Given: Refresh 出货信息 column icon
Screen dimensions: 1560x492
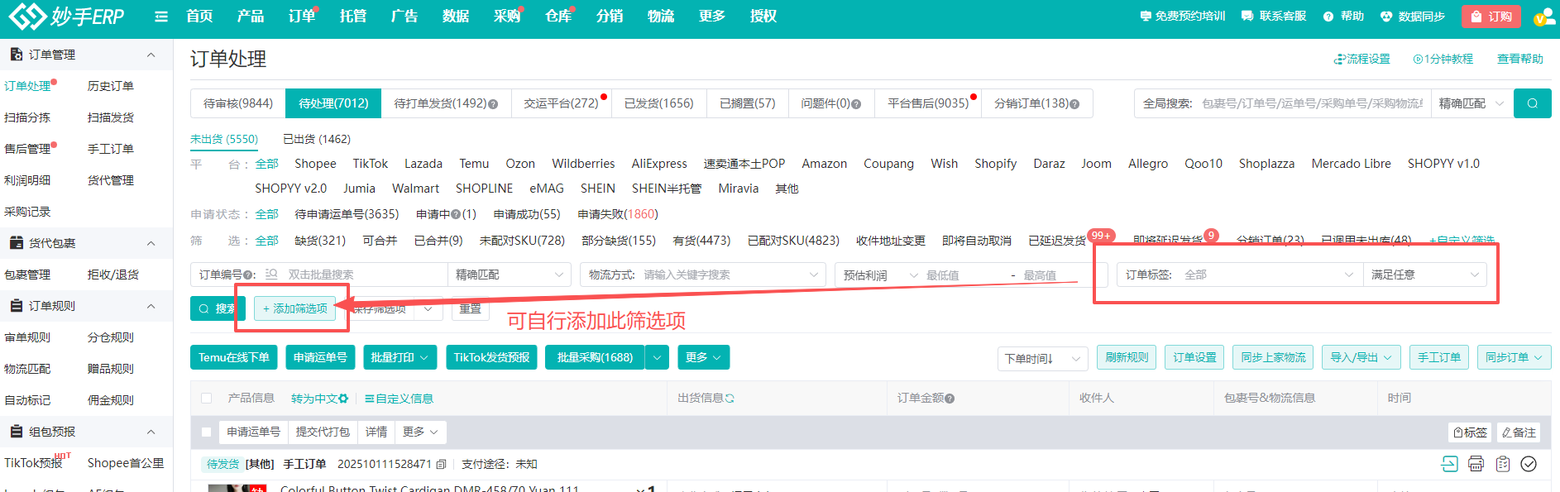Looking at the screenshot, I should (x=730, y=399).
